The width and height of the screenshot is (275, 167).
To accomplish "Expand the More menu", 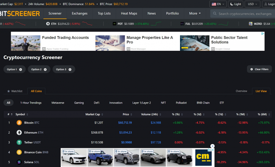I will click(x=195, y=13).
